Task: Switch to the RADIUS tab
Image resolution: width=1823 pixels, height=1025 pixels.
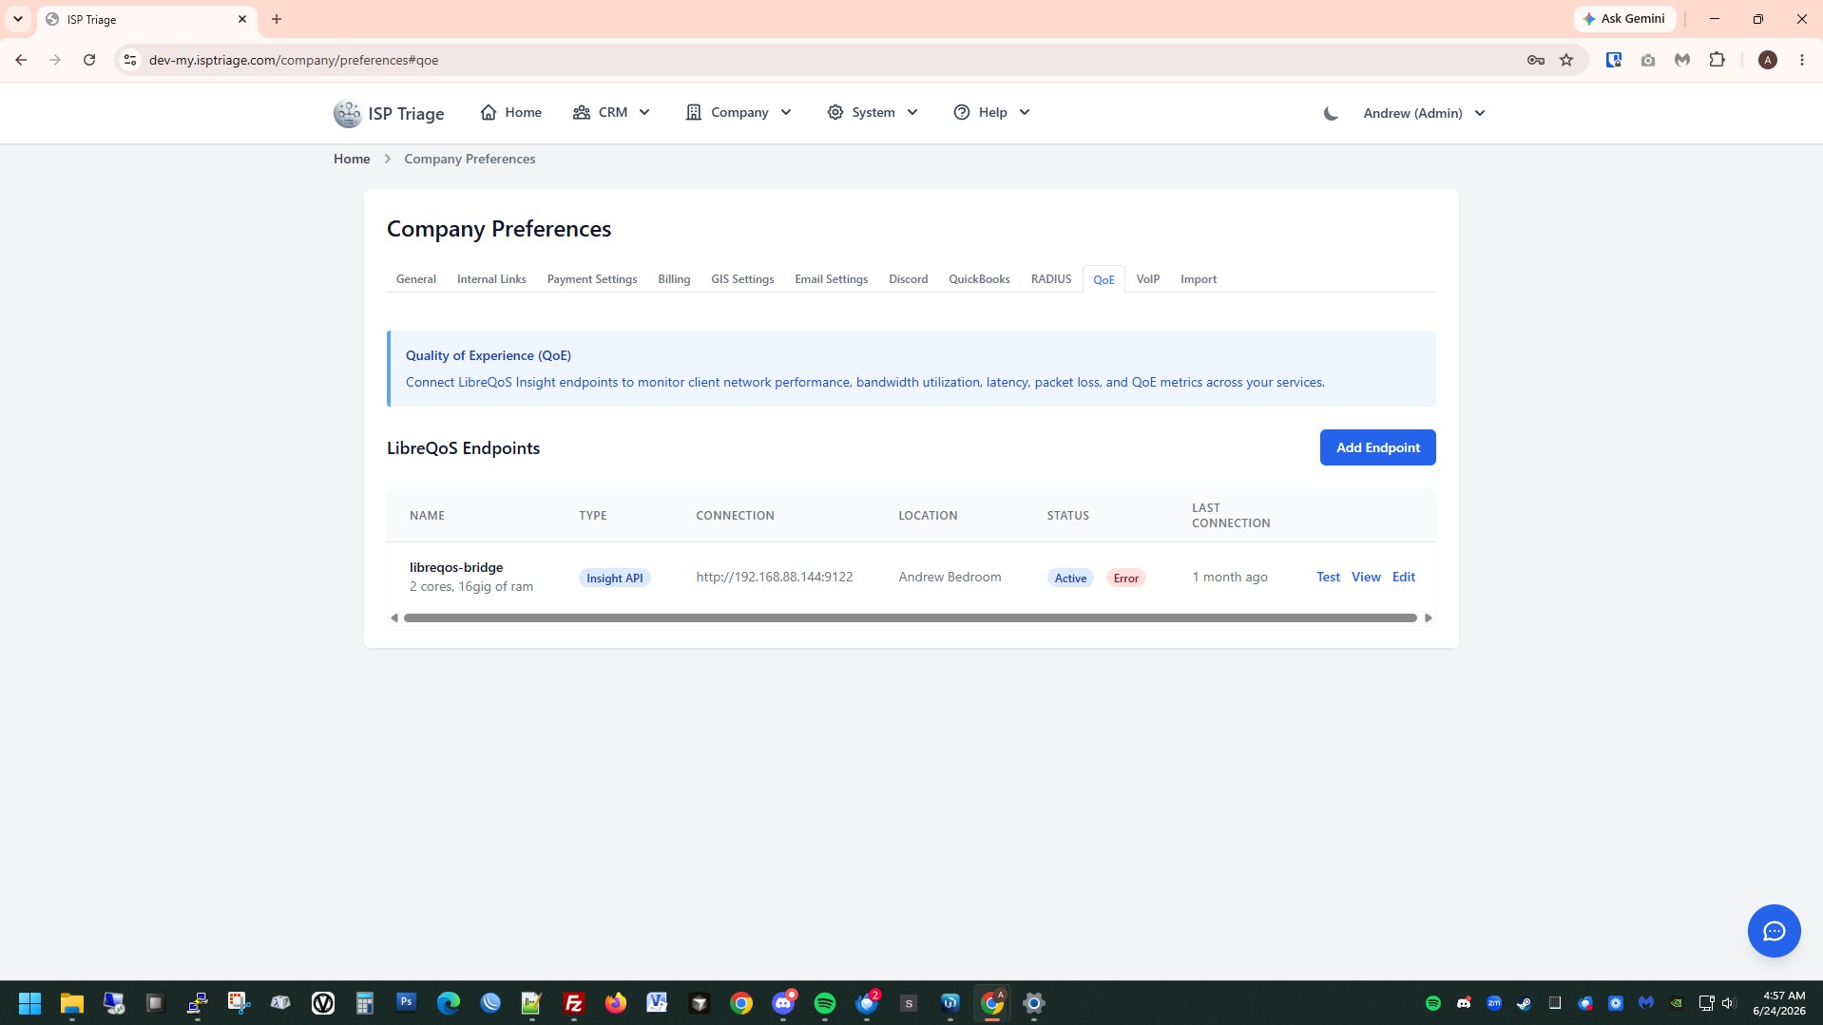Action: [1051, 279]
